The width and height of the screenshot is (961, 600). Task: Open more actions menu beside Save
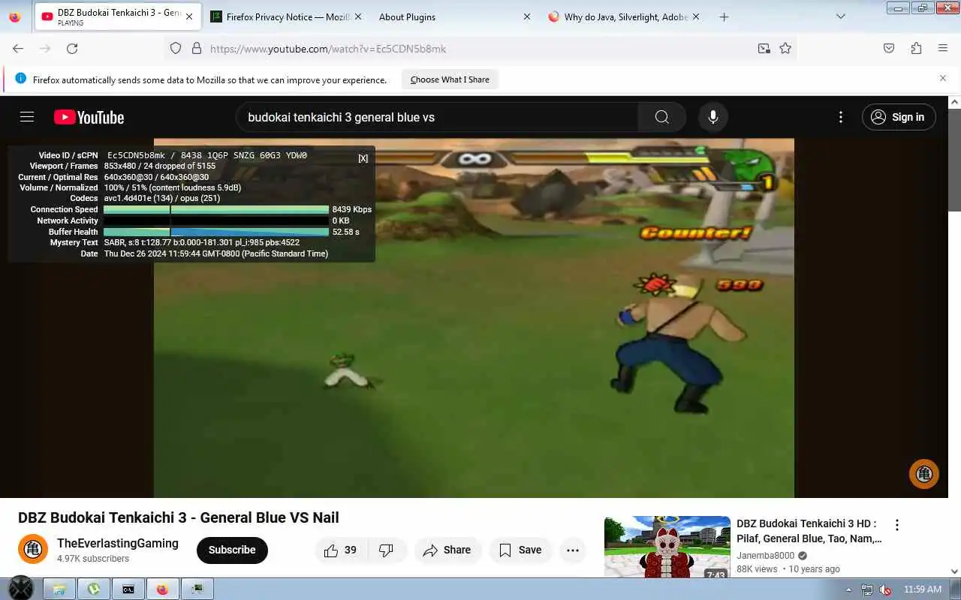(x=573, y=550)
